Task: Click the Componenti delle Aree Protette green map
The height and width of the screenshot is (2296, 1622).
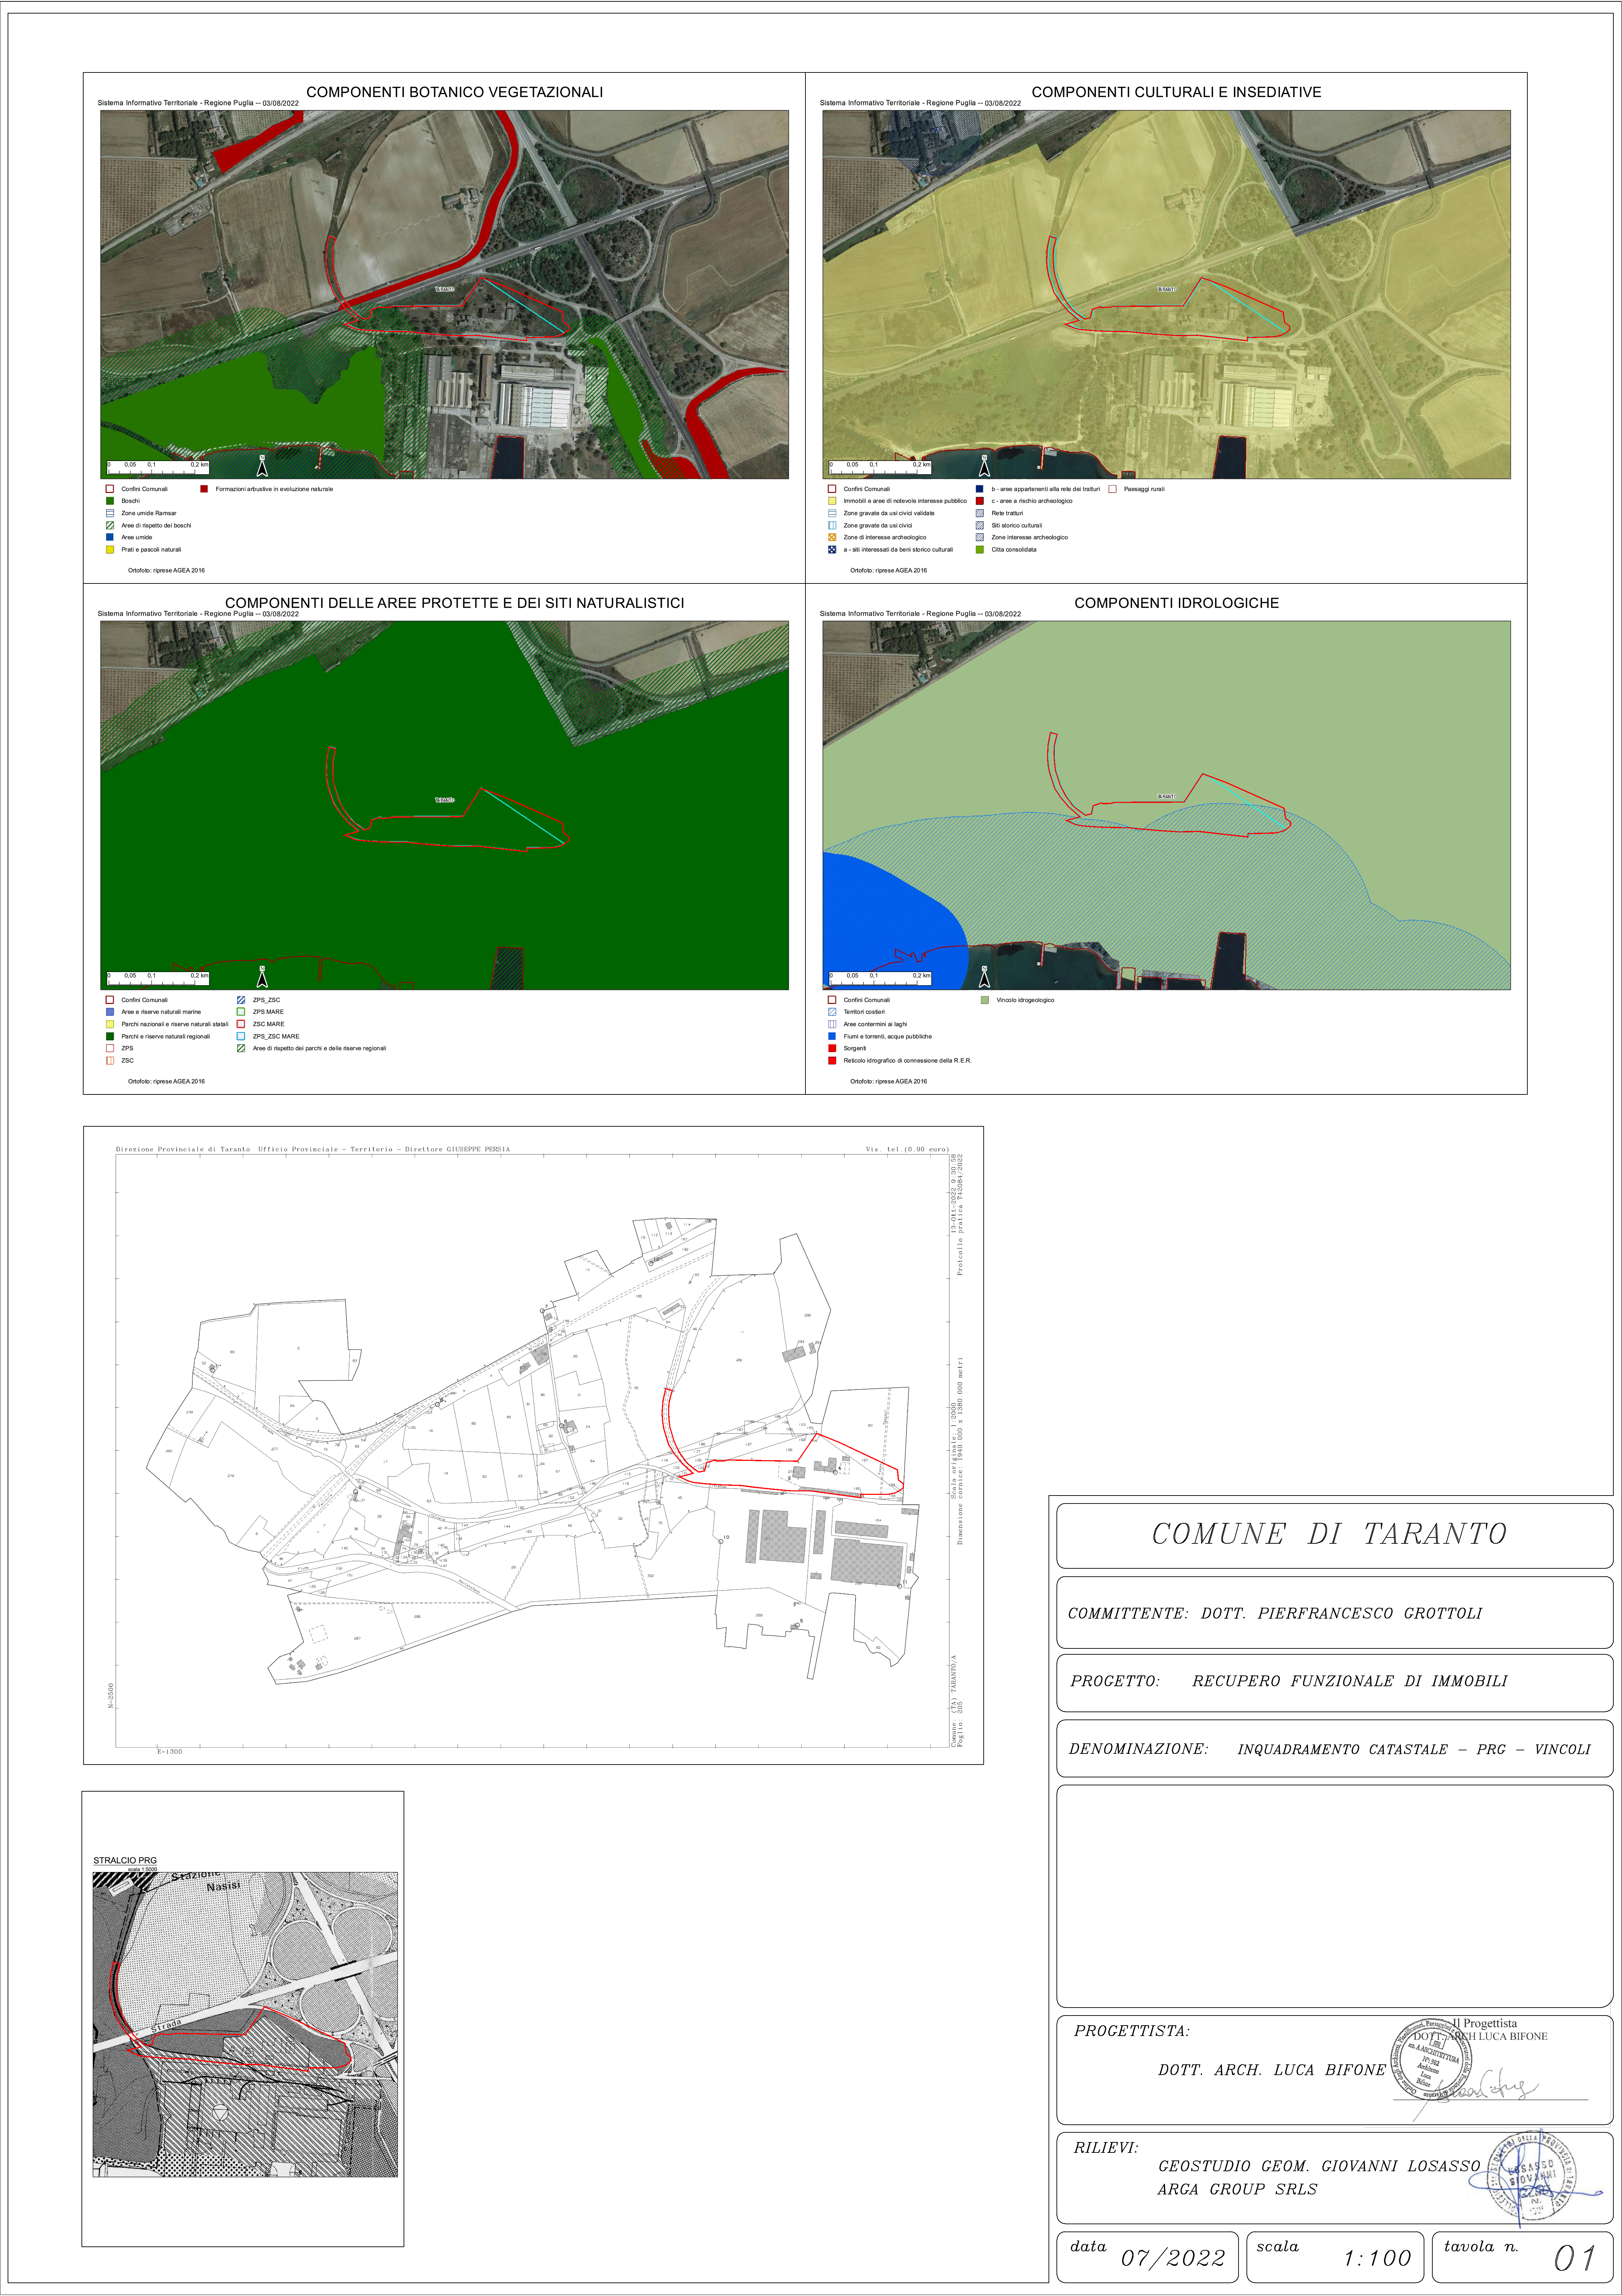Action: 444,805
